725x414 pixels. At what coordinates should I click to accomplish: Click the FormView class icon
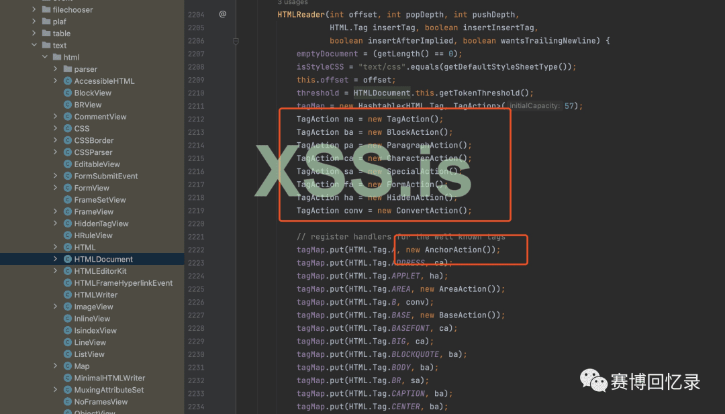(x=68, y=188)
